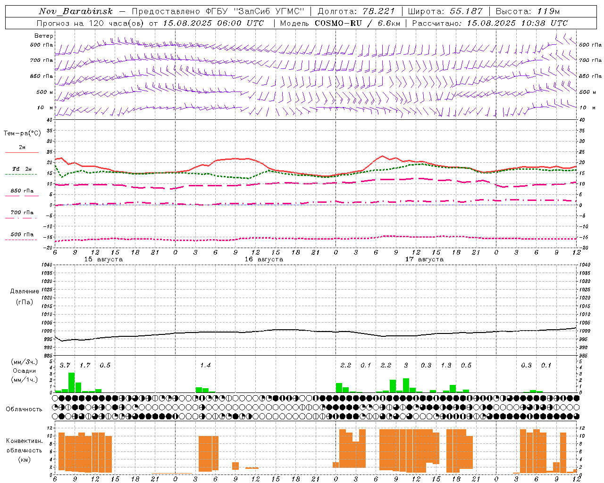Select the Высота: 119м header field
The height and width of the screenshot is (483, 604).
pyautogui.click(x=528, y=11)
